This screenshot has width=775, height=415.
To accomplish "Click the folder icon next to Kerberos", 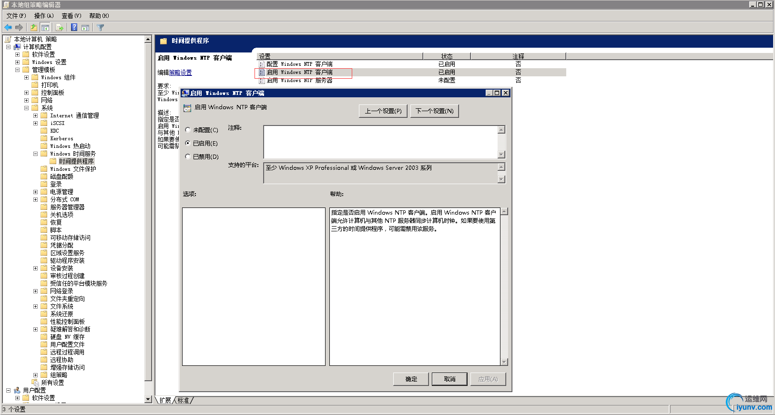I will point(44,138).
